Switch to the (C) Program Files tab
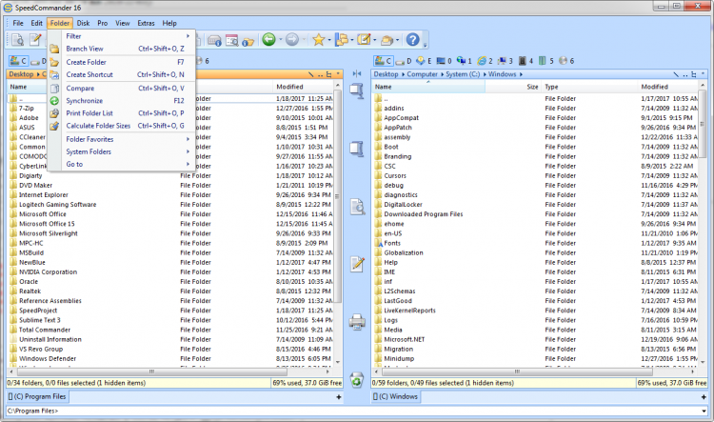This screenshot has height=422, width=714. (38, 396)
